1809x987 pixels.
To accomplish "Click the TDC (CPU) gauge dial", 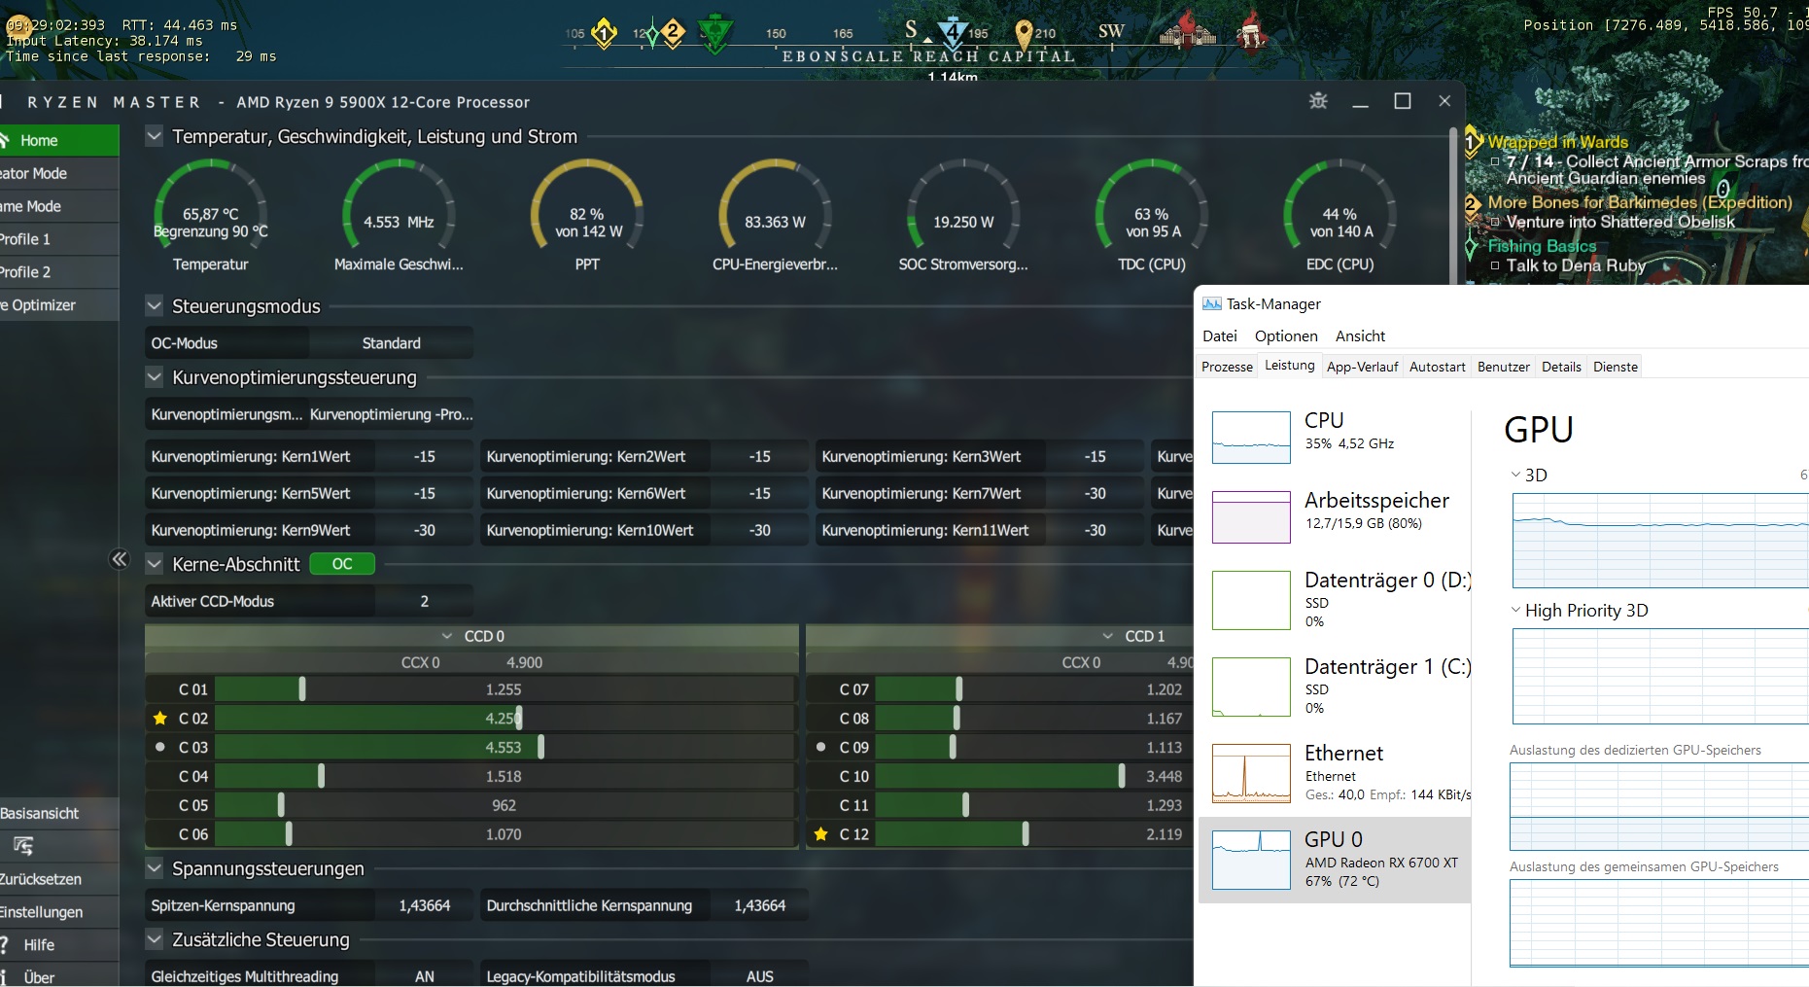I will [1152, 208].
